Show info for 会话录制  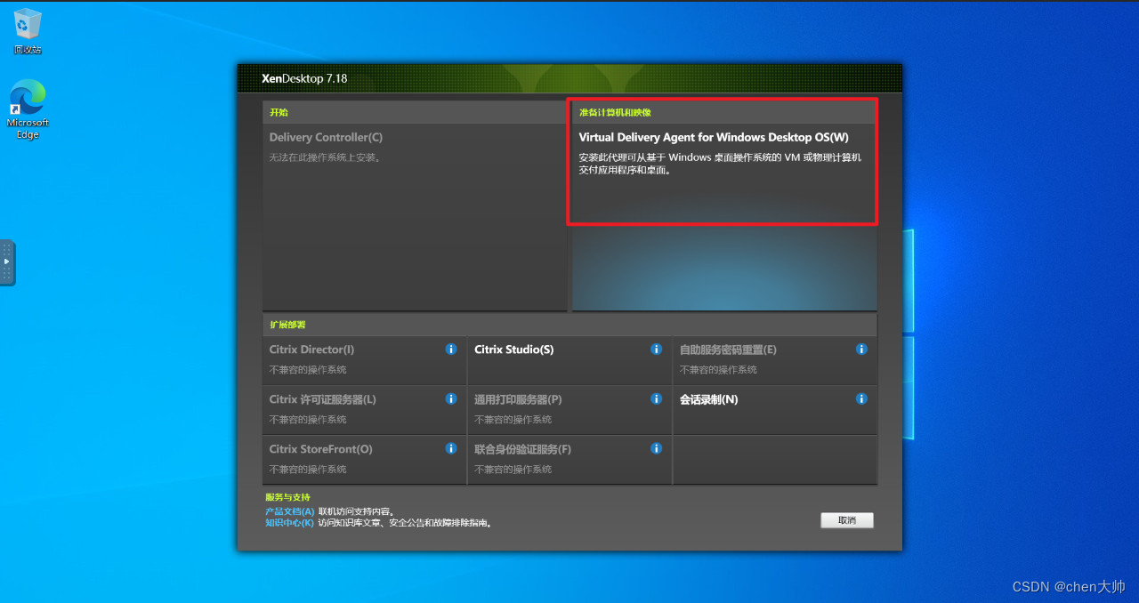point(861,399)
